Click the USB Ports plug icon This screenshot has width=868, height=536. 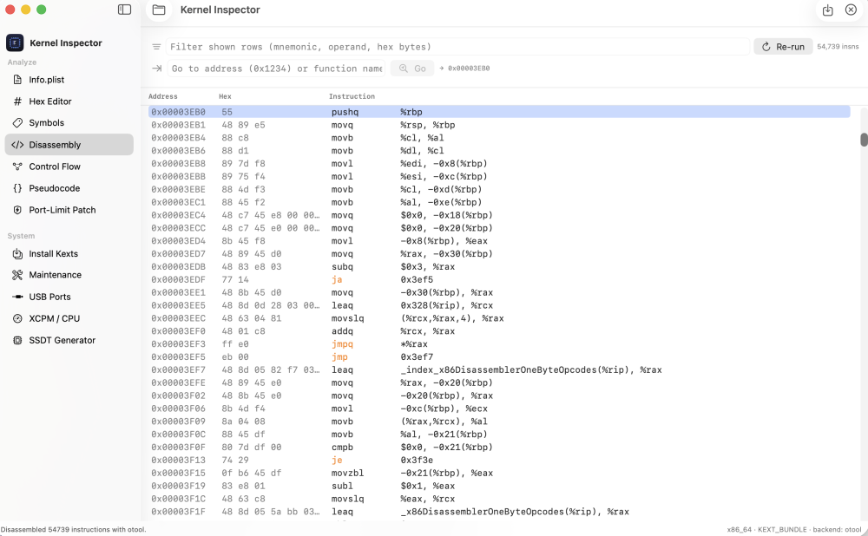coord(17,297)
